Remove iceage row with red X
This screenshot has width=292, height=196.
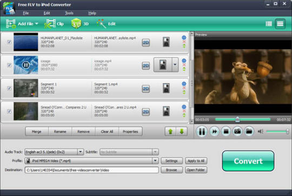(x=184, y=65)
